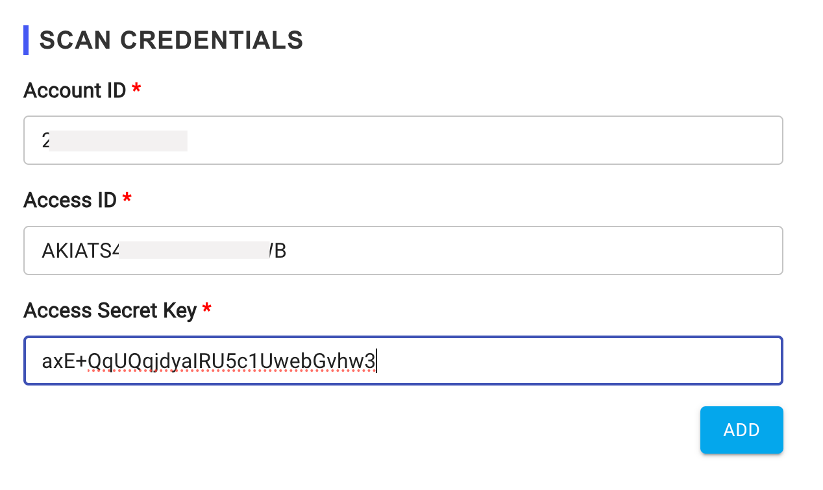Click the blue accent bar beside heading
Screen dimensions: 823x490
coord(26,40)
